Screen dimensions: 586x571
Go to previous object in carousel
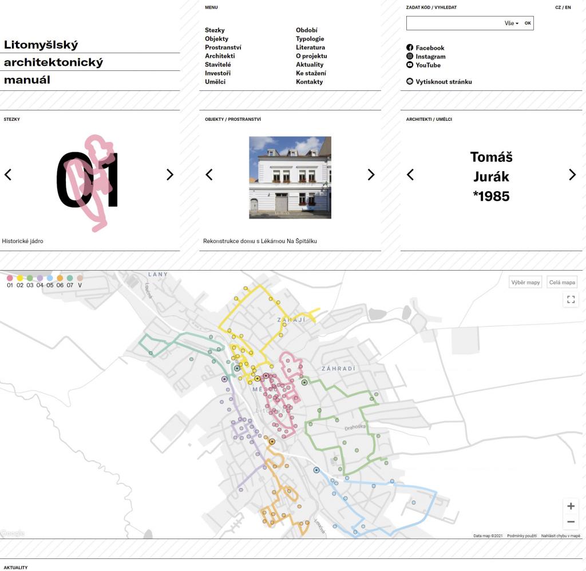pos(209,175)
